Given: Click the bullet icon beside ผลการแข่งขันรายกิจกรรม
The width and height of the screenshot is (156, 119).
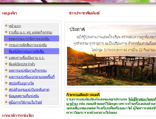Looking at the screenshot, I should (6, 70).
